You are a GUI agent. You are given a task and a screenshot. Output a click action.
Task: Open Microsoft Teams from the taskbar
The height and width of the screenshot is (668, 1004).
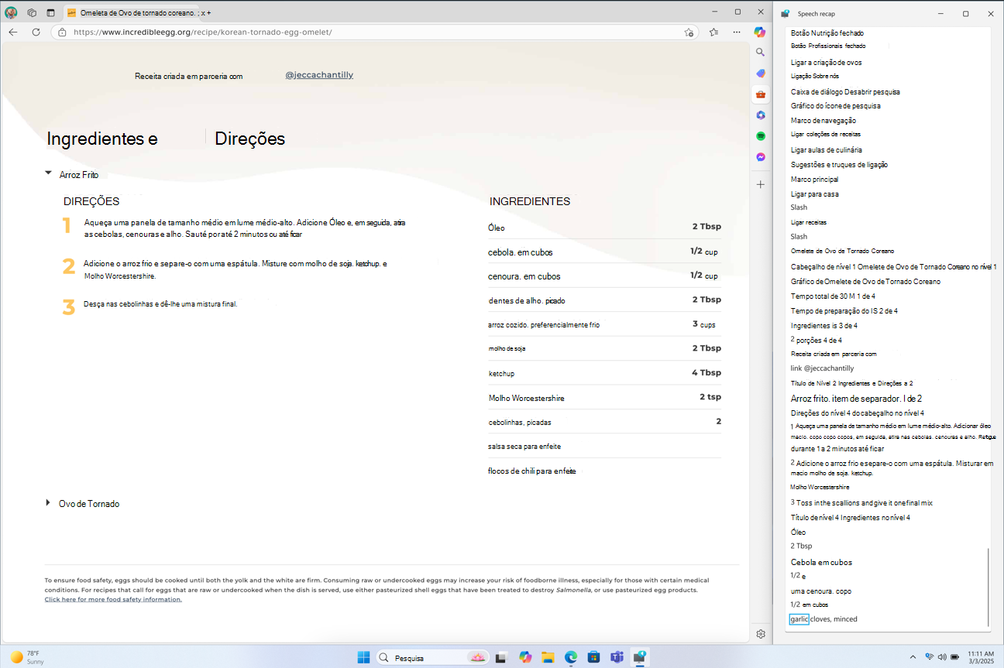pos(617,657)
